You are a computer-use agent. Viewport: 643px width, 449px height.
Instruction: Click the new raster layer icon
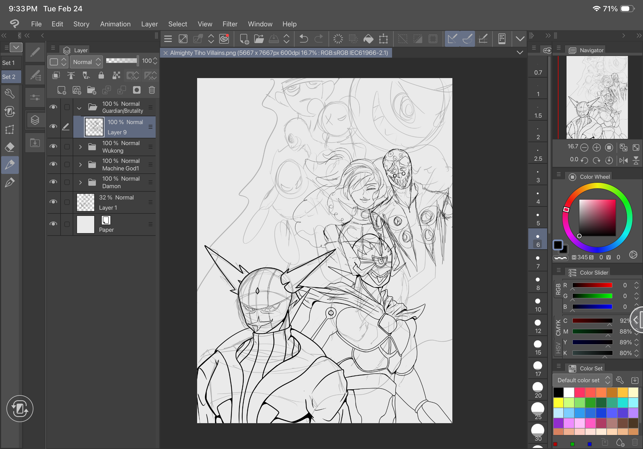(x=61, y=90)
